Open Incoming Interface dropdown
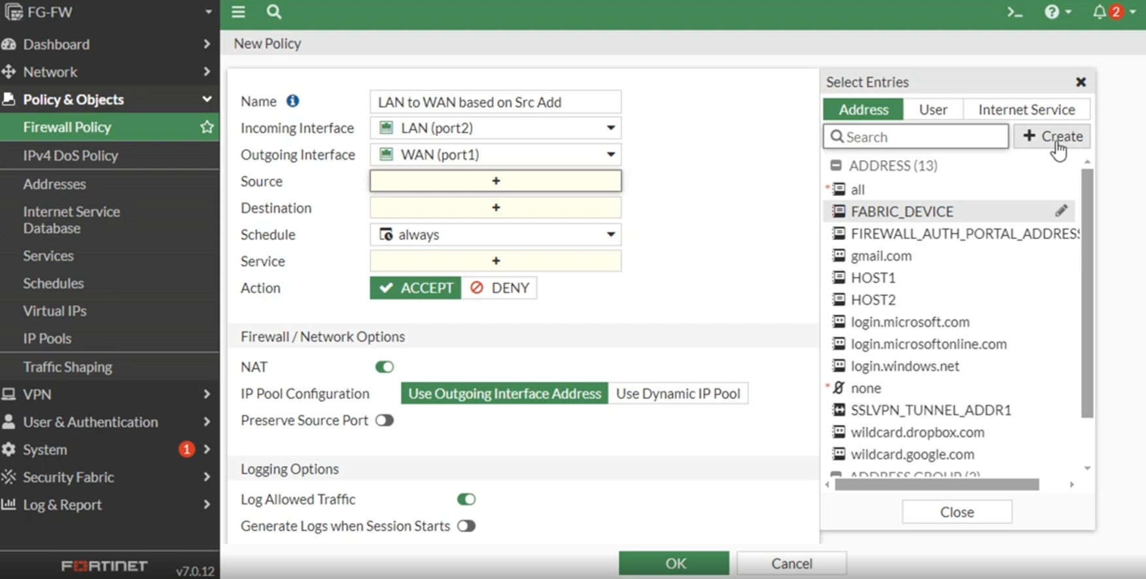This screenshot has width=1146, height=579. 495,128
